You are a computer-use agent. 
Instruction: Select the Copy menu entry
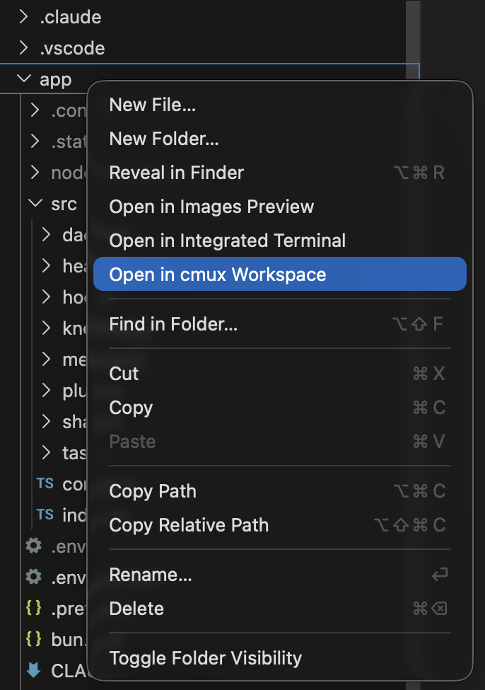pyautogui.click(x=280, y=407)
